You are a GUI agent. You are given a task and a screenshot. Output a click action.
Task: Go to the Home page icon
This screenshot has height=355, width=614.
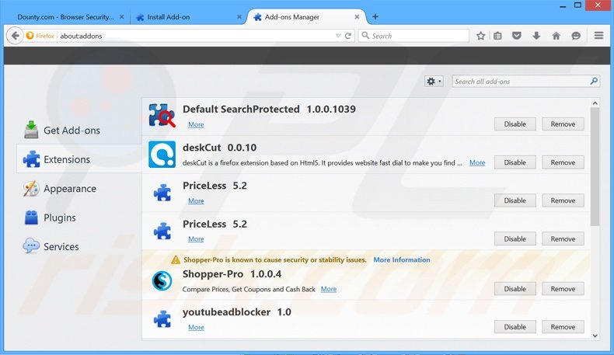pyautogui.click(x=556, y=36)
